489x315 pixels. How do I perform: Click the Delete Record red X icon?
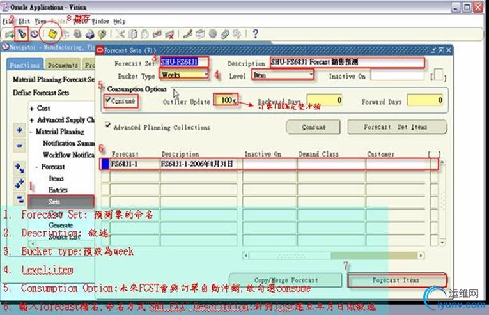(x=169, y=34)
